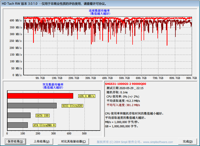Viewport: 200px width, 146px height.
Task: Click the 保存结果(S) button
Action: click(x=15, y=142)
